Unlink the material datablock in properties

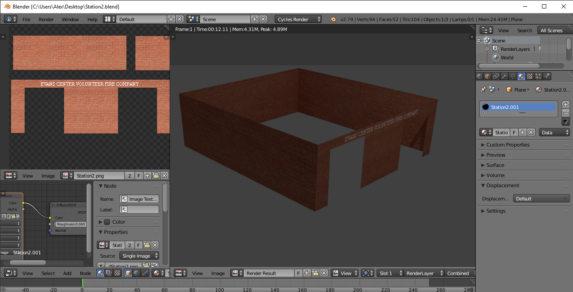coord(531,132)
